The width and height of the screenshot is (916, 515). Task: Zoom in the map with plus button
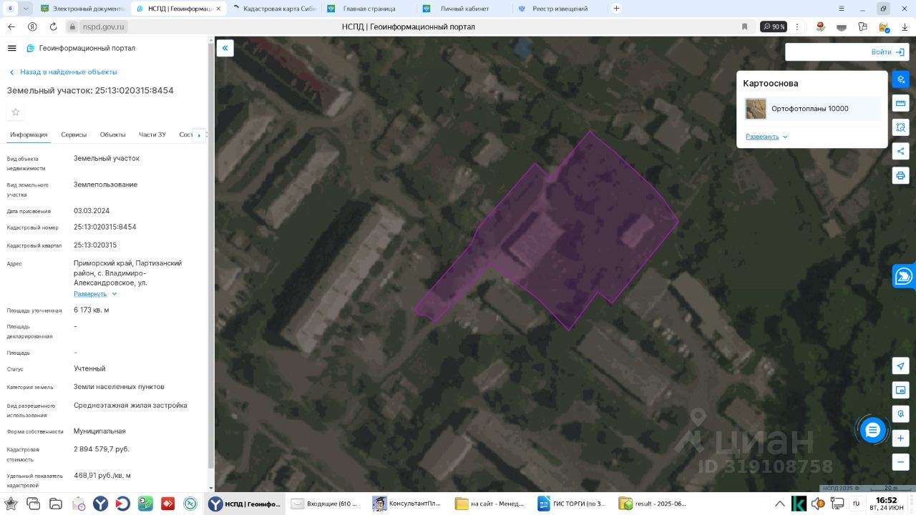coord(900,438)
